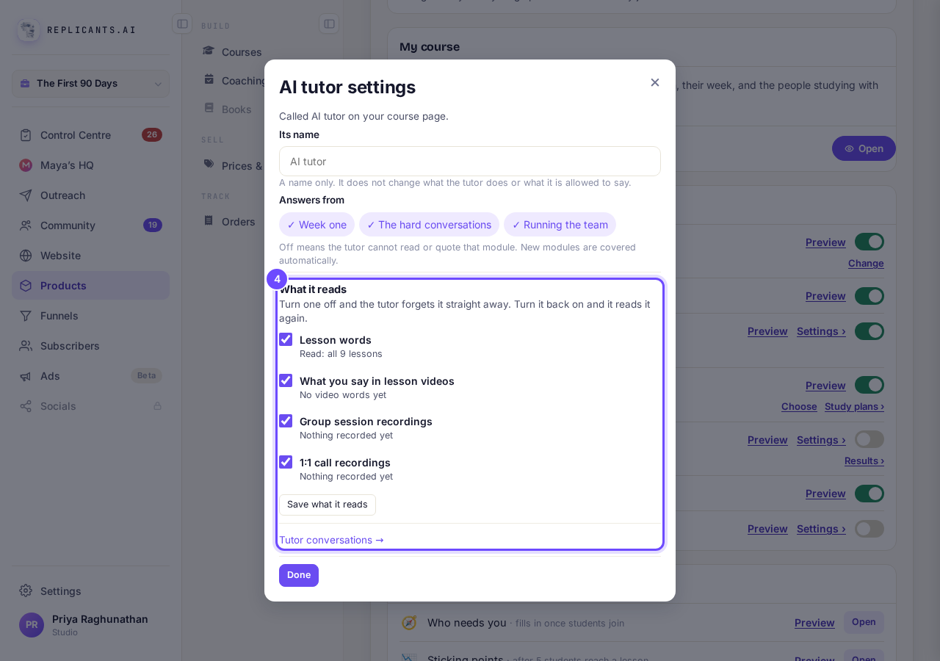
Task: Uncheck 1:1 call recordings checkbox
Action: 286,462
